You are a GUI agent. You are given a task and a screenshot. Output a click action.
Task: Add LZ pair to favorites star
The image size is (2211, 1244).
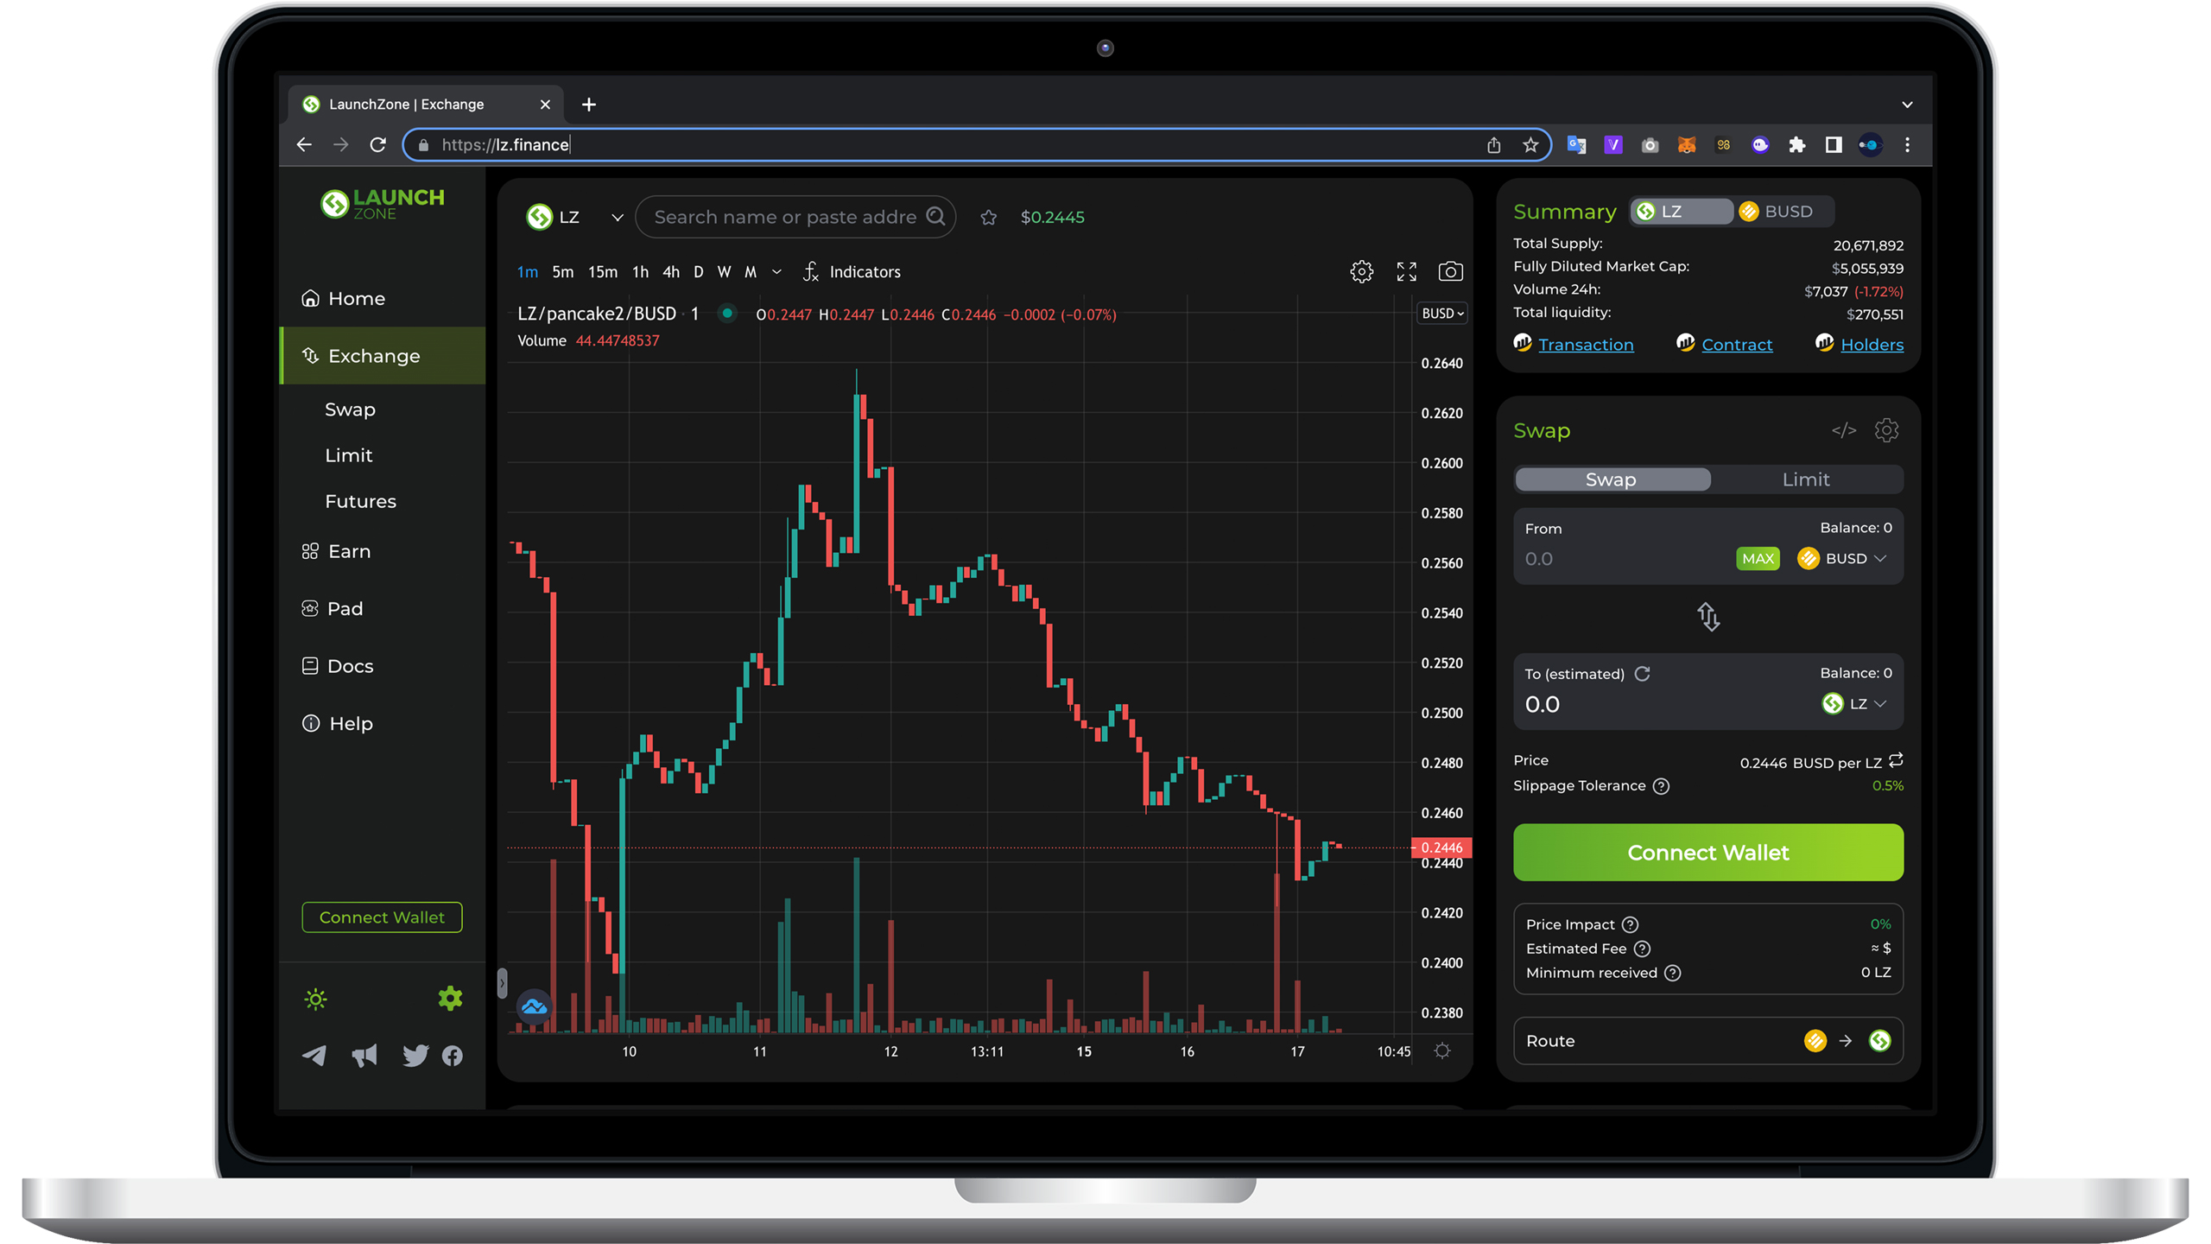point(988,218)
